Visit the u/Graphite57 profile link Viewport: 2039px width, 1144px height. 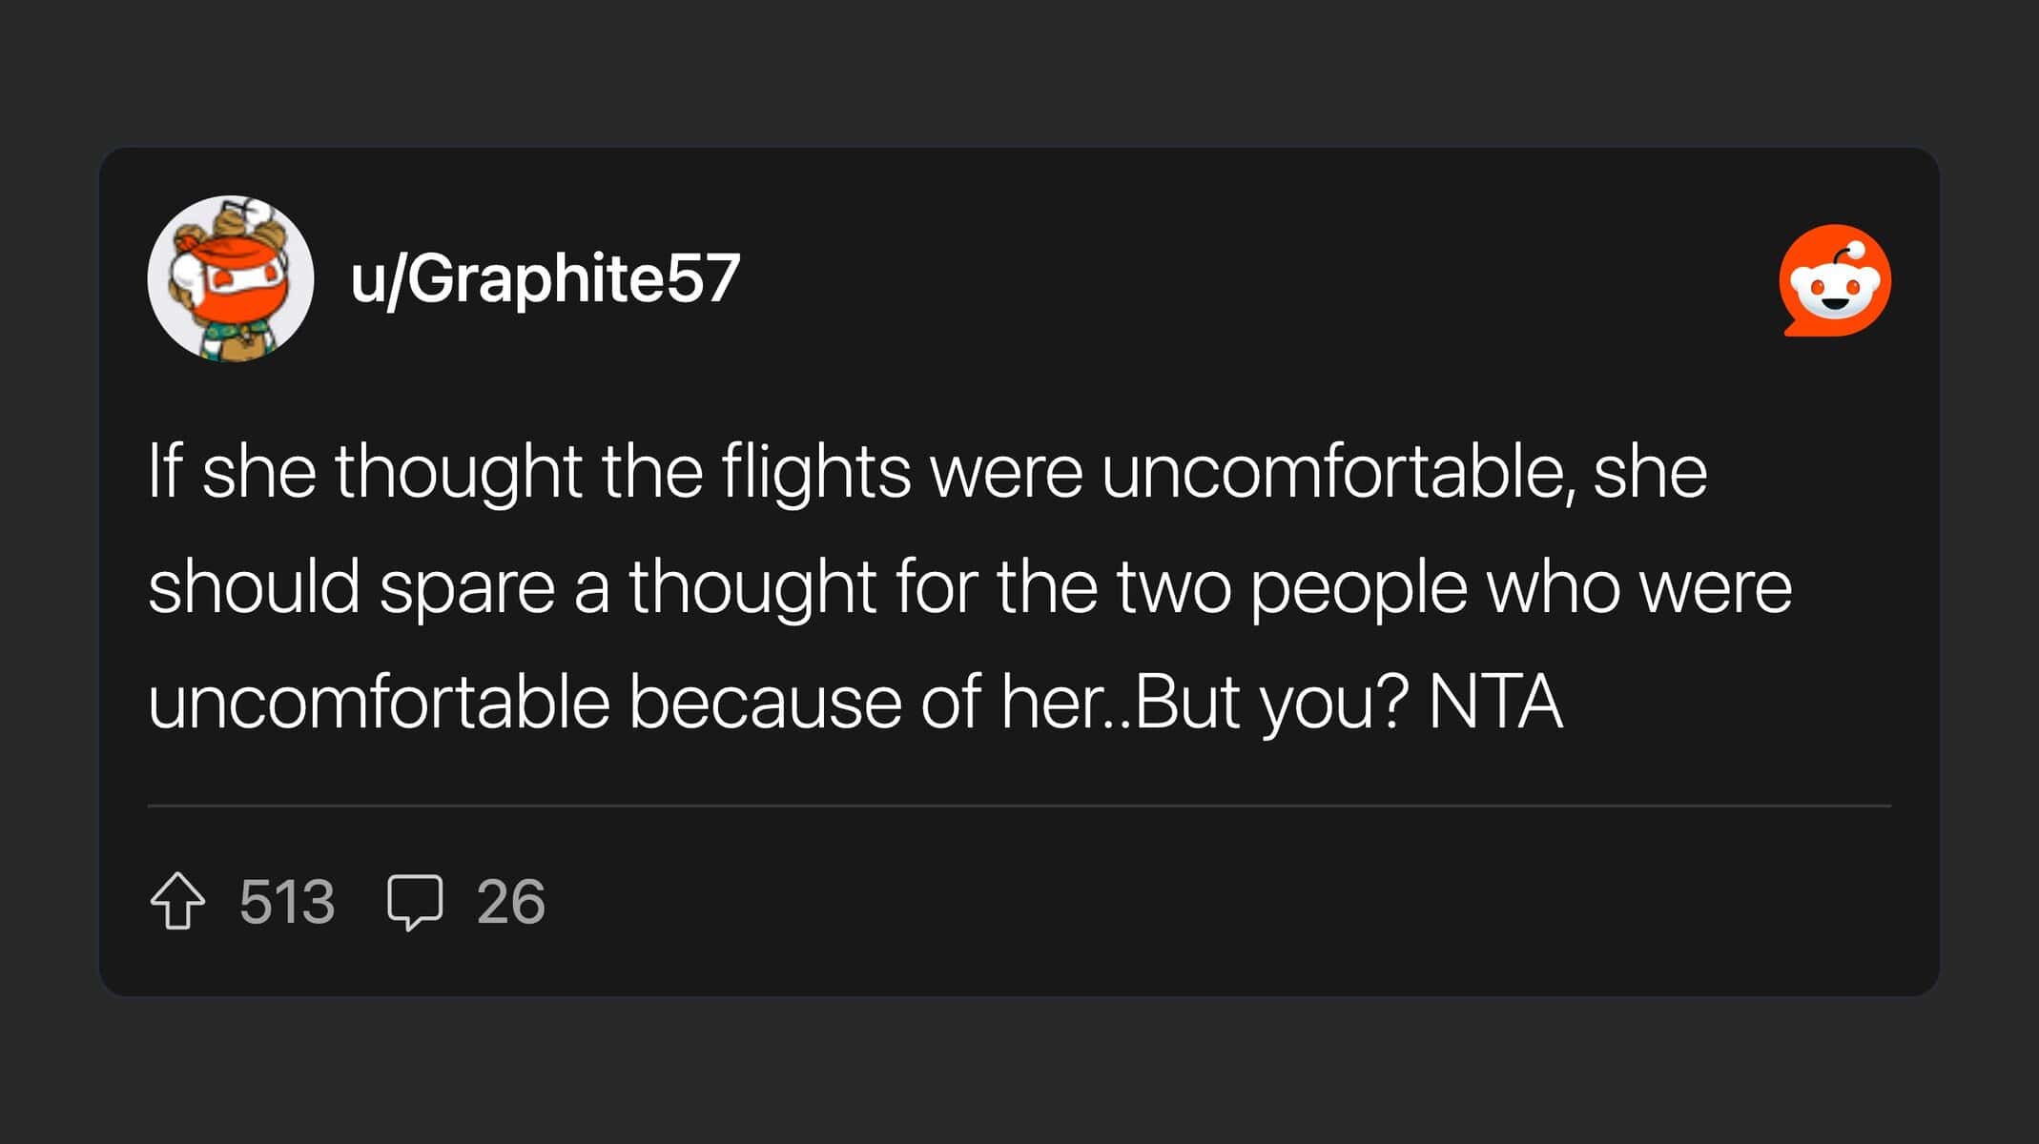545,279
